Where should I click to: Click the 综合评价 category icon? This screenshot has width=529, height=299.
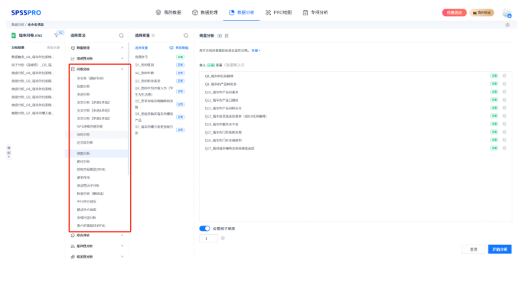[73, 236]
